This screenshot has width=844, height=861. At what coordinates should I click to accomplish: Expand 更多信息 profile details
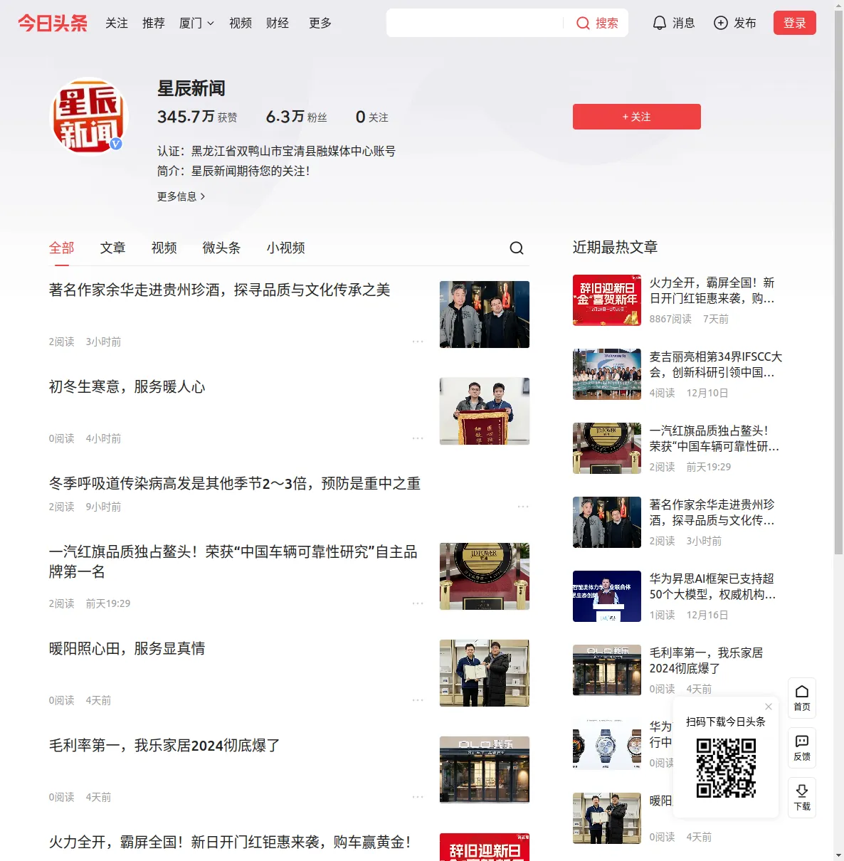181,196
